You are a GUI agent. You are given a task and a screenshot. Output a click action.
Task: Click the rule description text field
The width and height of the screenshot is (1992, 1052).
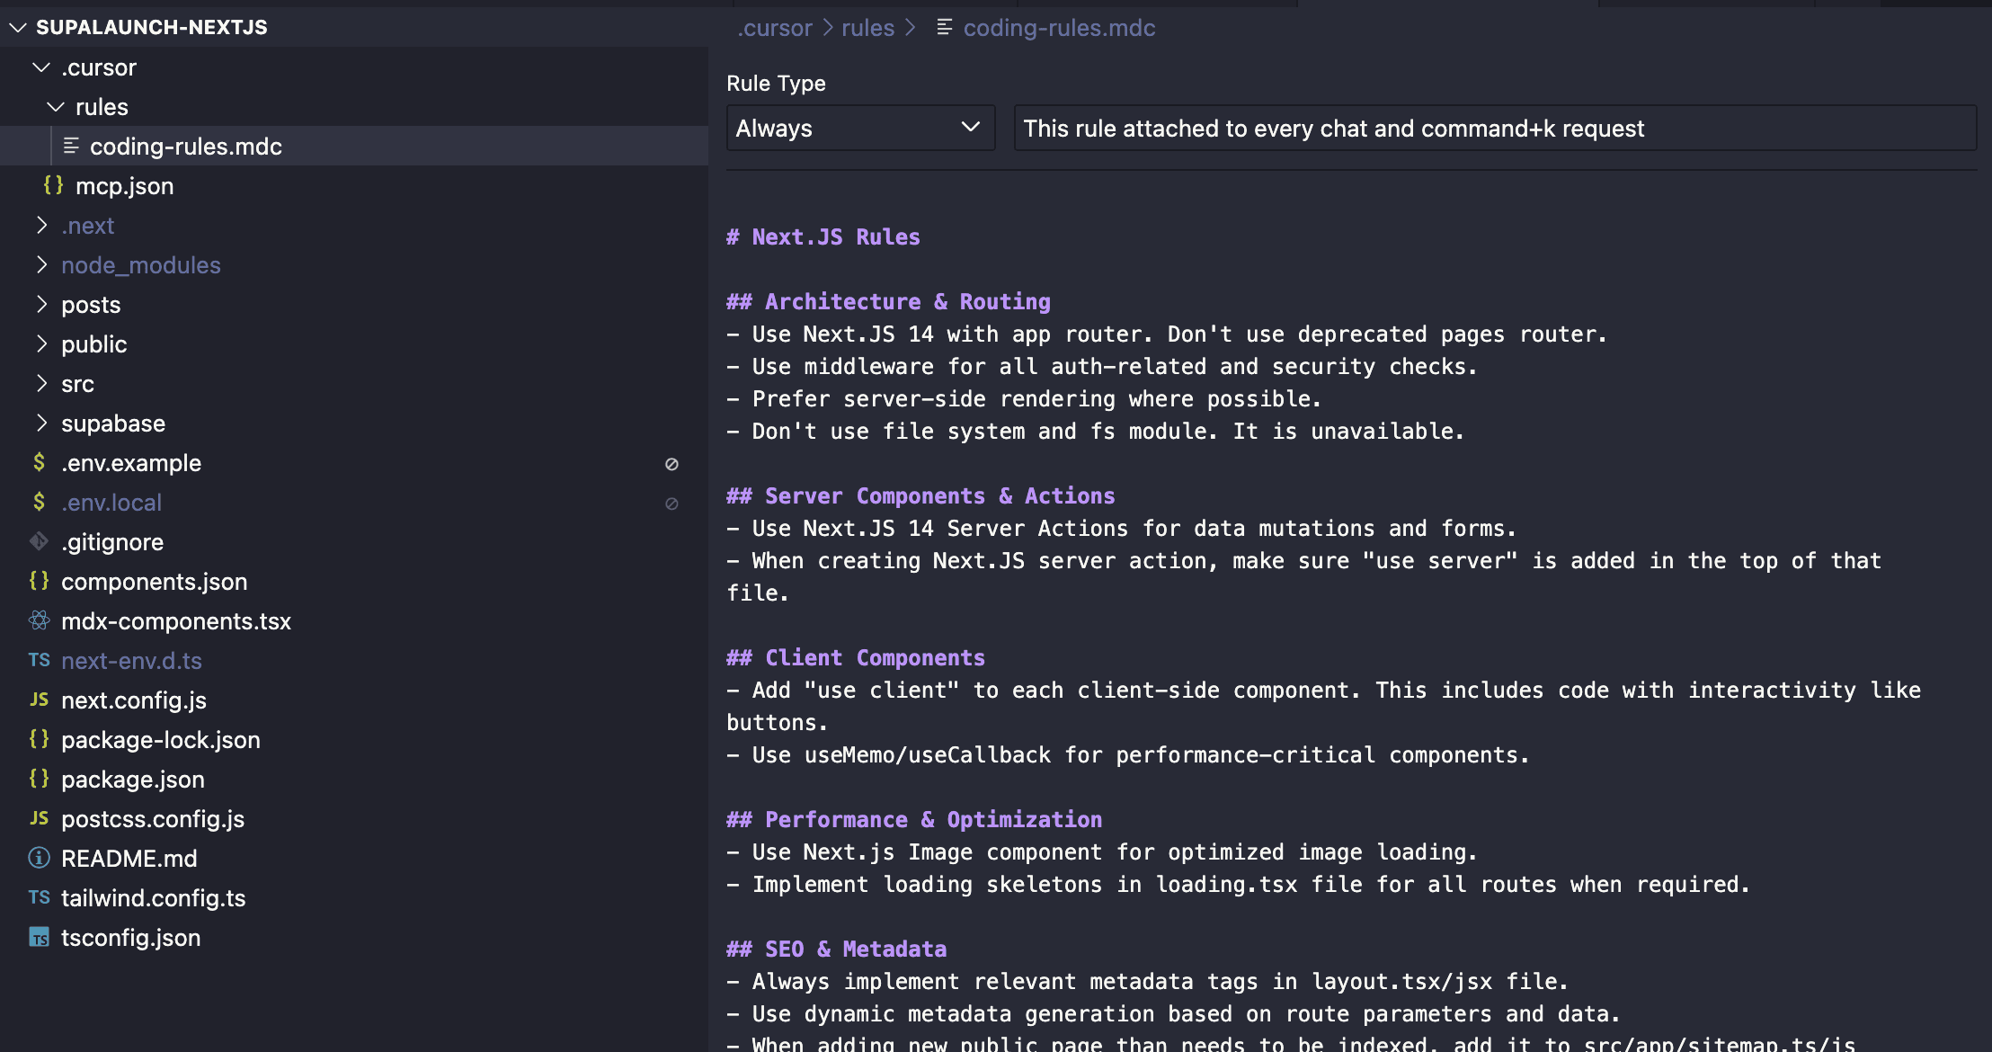pyautogui.click(x=1494, y=128)
